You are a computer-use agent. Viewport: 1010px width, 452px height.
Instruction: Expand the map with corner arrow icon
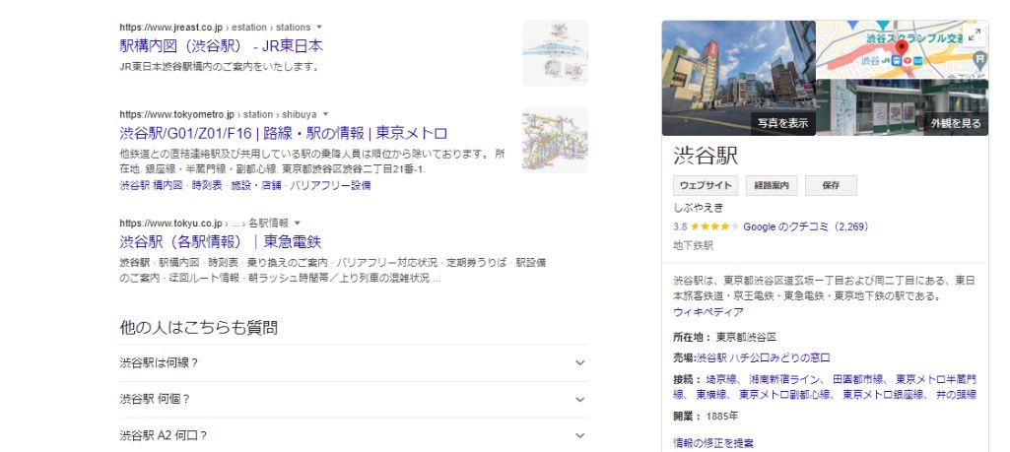[x=975, y=34]
